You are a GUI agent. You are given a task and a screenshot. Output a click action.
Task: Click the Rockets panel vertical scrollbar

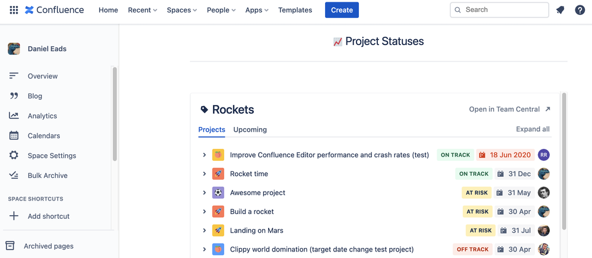[x=564, y=161]
